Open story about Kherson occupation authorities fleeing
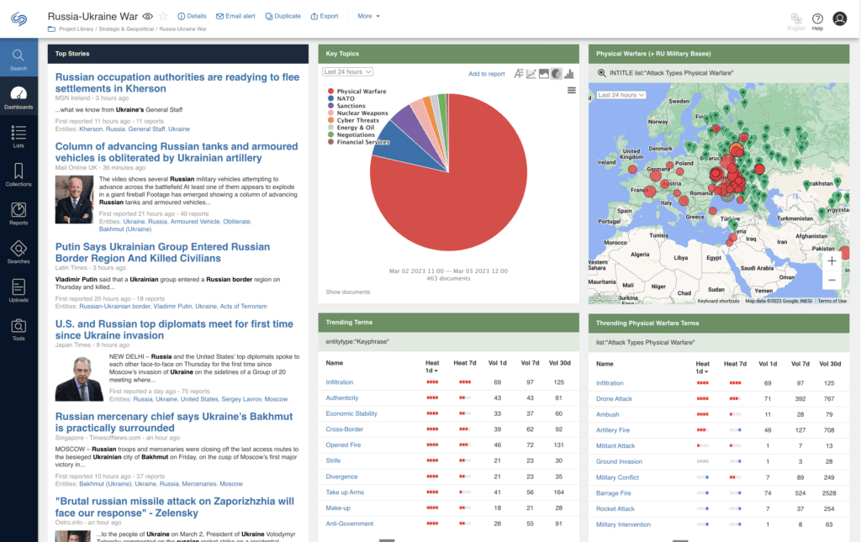The width and height of the screenshot is (861, 542). click(x=177, y=83)
